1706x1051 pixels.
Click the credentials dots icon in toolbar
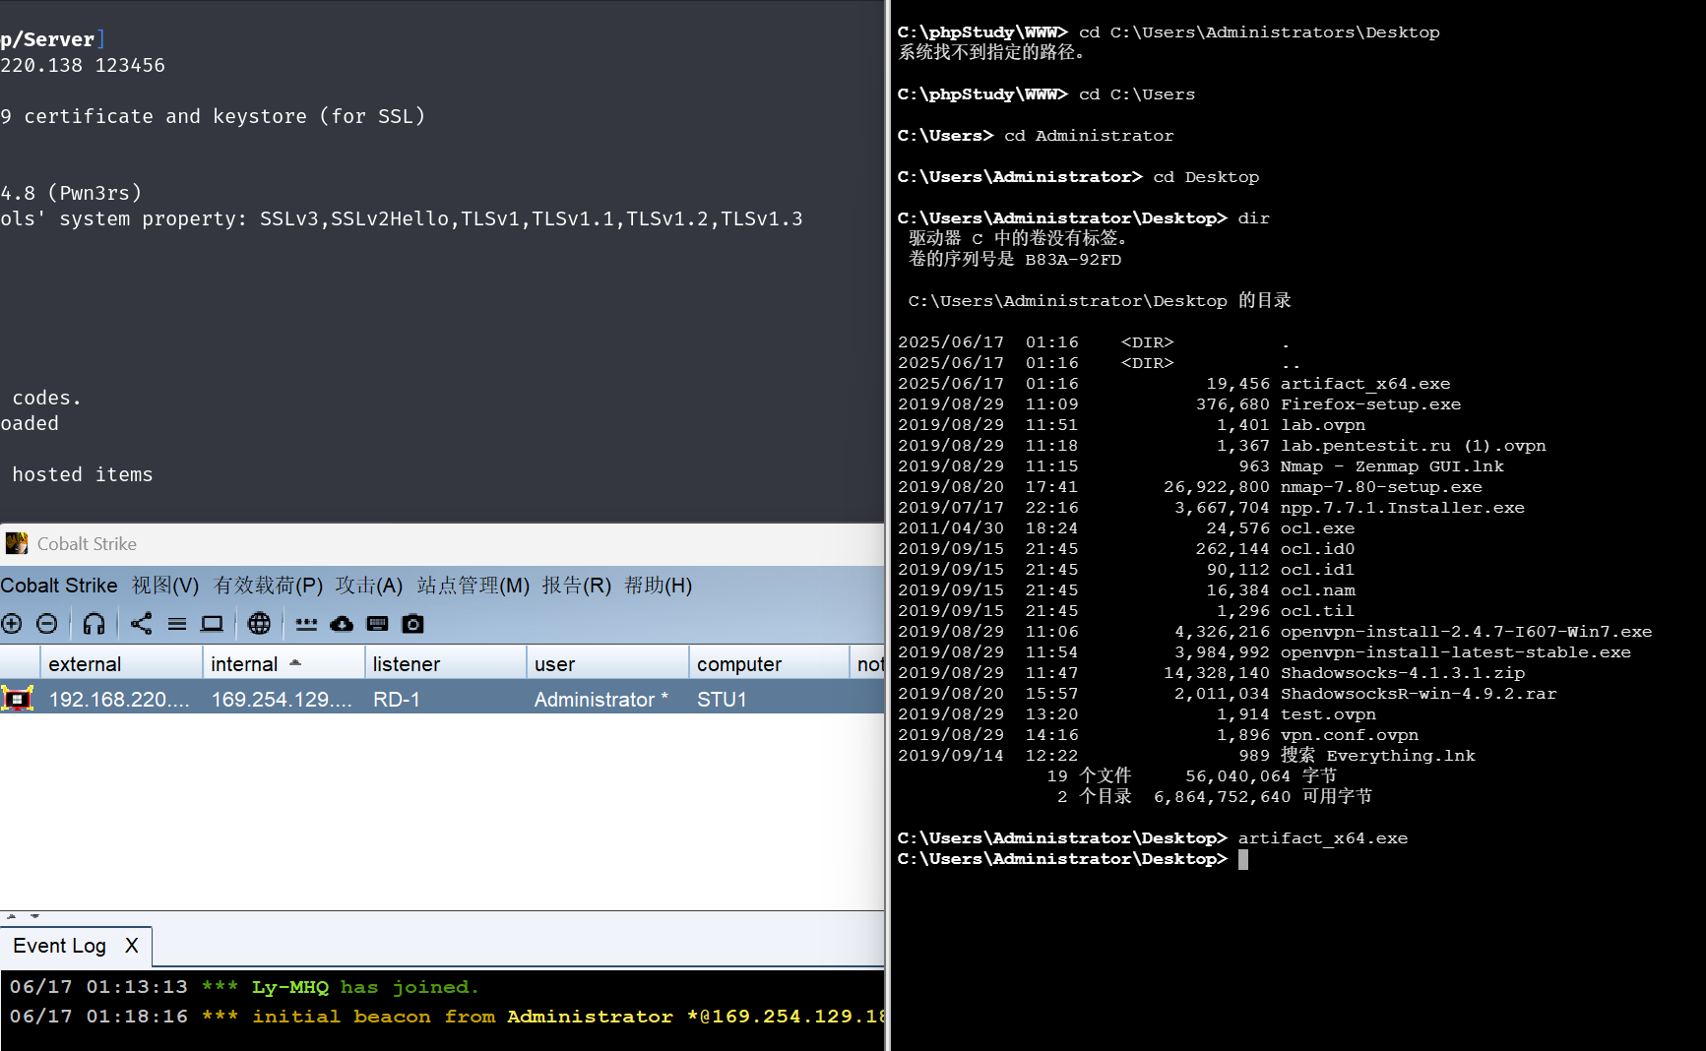coord(306,624)
